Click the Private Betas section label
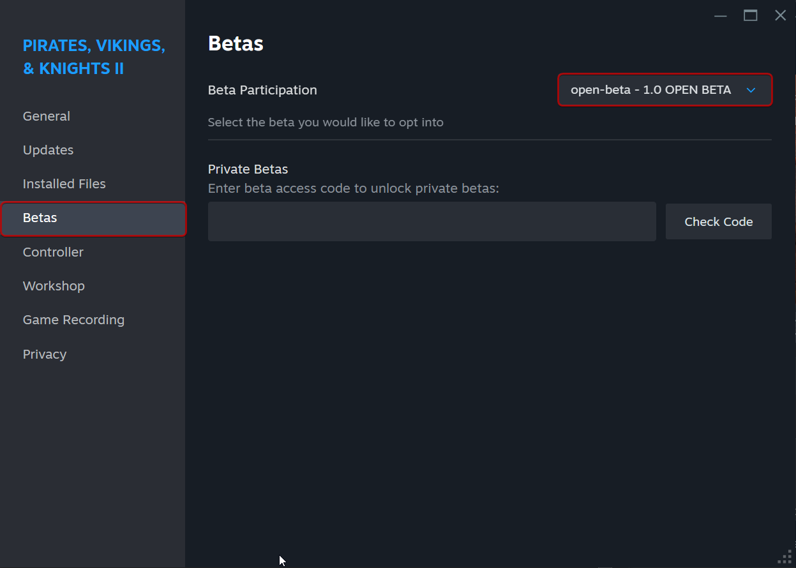This screenshot has width=796, height=568. click(x=248, y=169)
